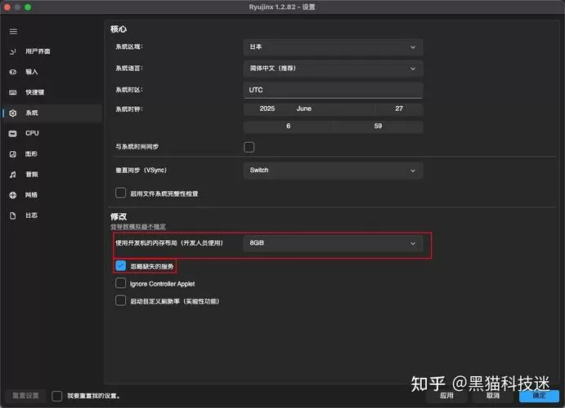Uncheck the 忽略缺失的服务 checkbox
Viewport: 565px width, 408px height.
tap(121, 266)
